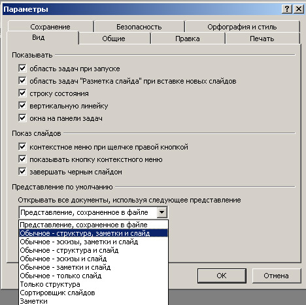Select Обычное - структура, заметки и слайд
Image resolution: width=306 pixels, height=305 pixels.
(93, 233)
